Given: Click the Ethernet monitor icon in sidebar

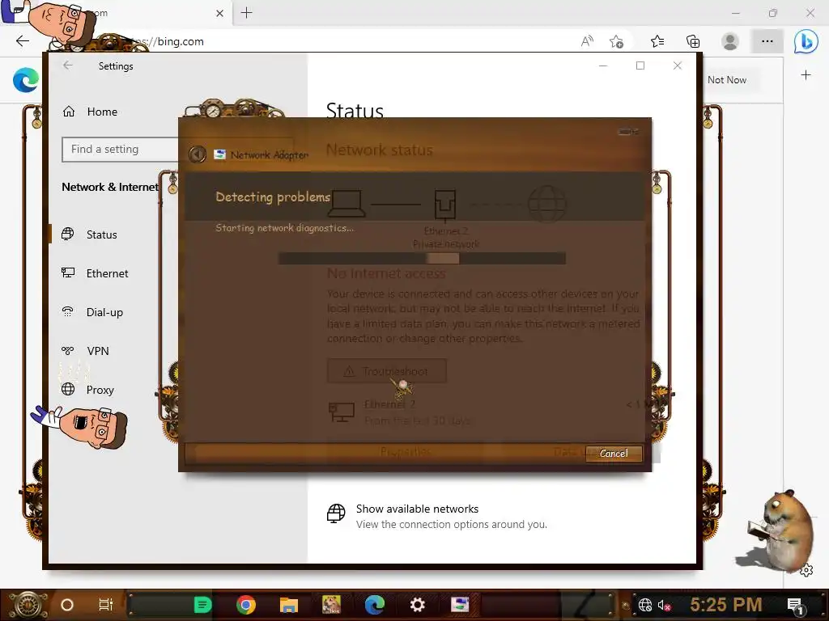Looking at the screenshot, I should point(68,273).
